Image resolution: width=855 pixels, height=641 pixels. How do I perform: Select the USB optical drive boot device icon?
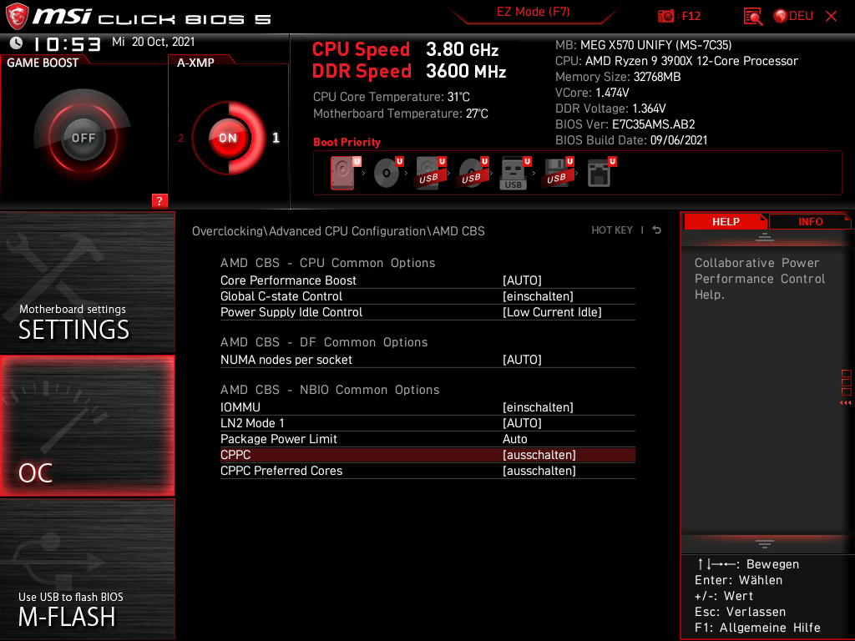tap(473, 173)
